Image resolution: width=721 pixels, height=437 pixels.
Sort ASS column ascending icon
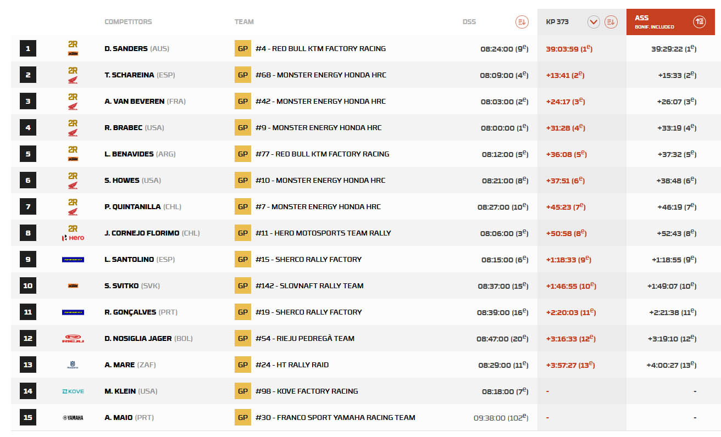[x=699, y=22]
